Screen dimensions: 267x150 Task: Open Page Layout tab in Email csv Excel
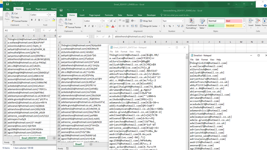(41, 9)
